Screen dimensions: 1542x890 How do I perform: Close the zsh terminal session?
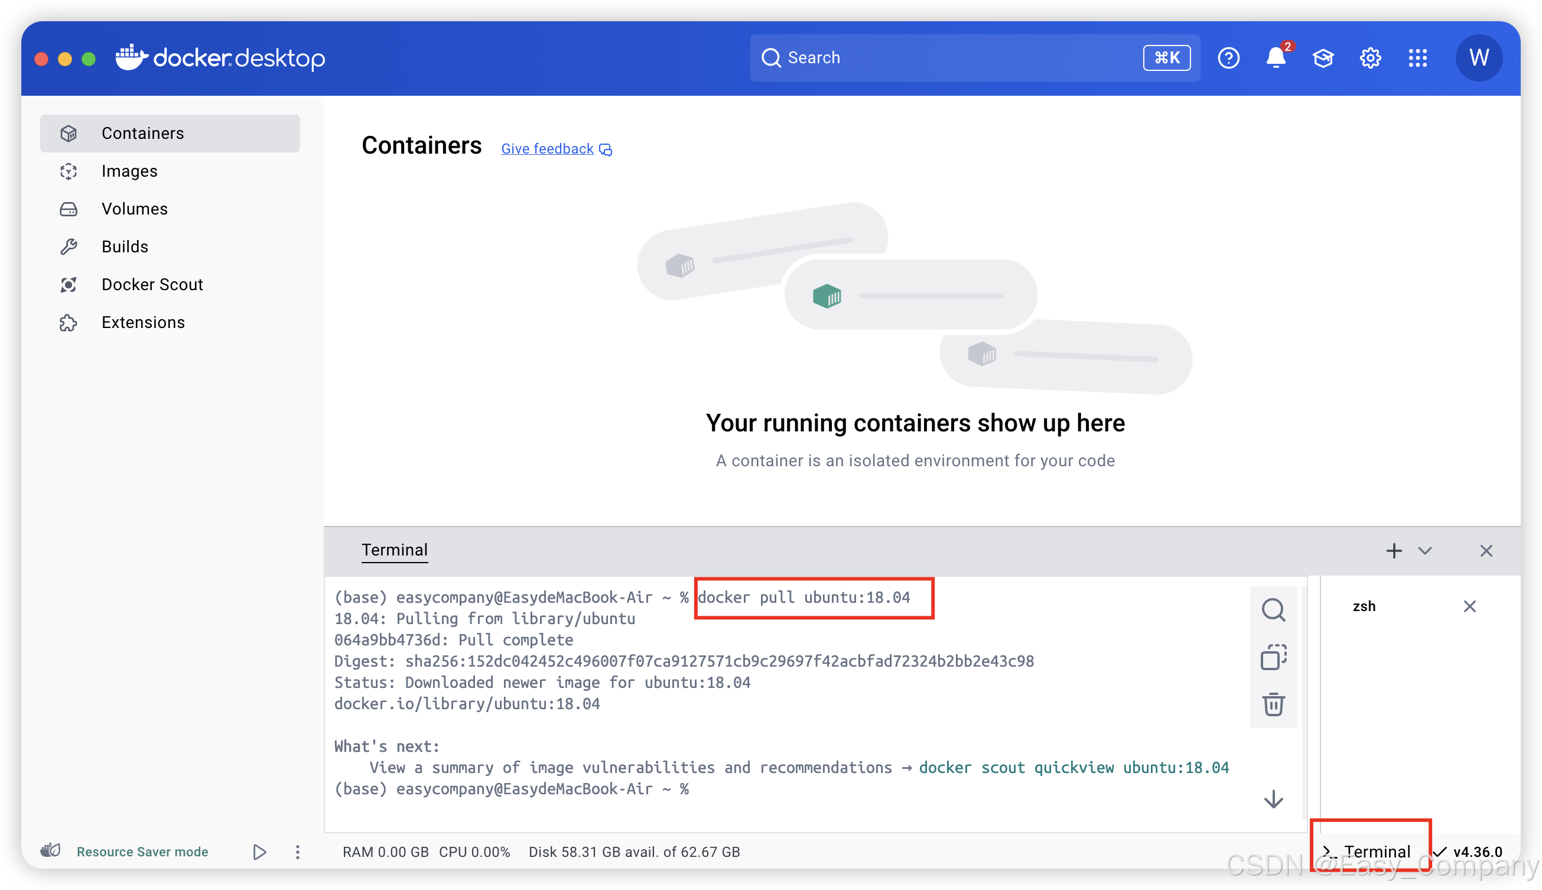1469,606
